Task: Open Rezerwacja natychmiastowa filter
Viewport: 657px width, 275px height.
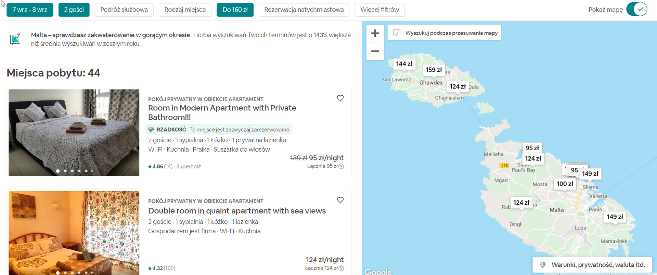Action: [304, 10]
